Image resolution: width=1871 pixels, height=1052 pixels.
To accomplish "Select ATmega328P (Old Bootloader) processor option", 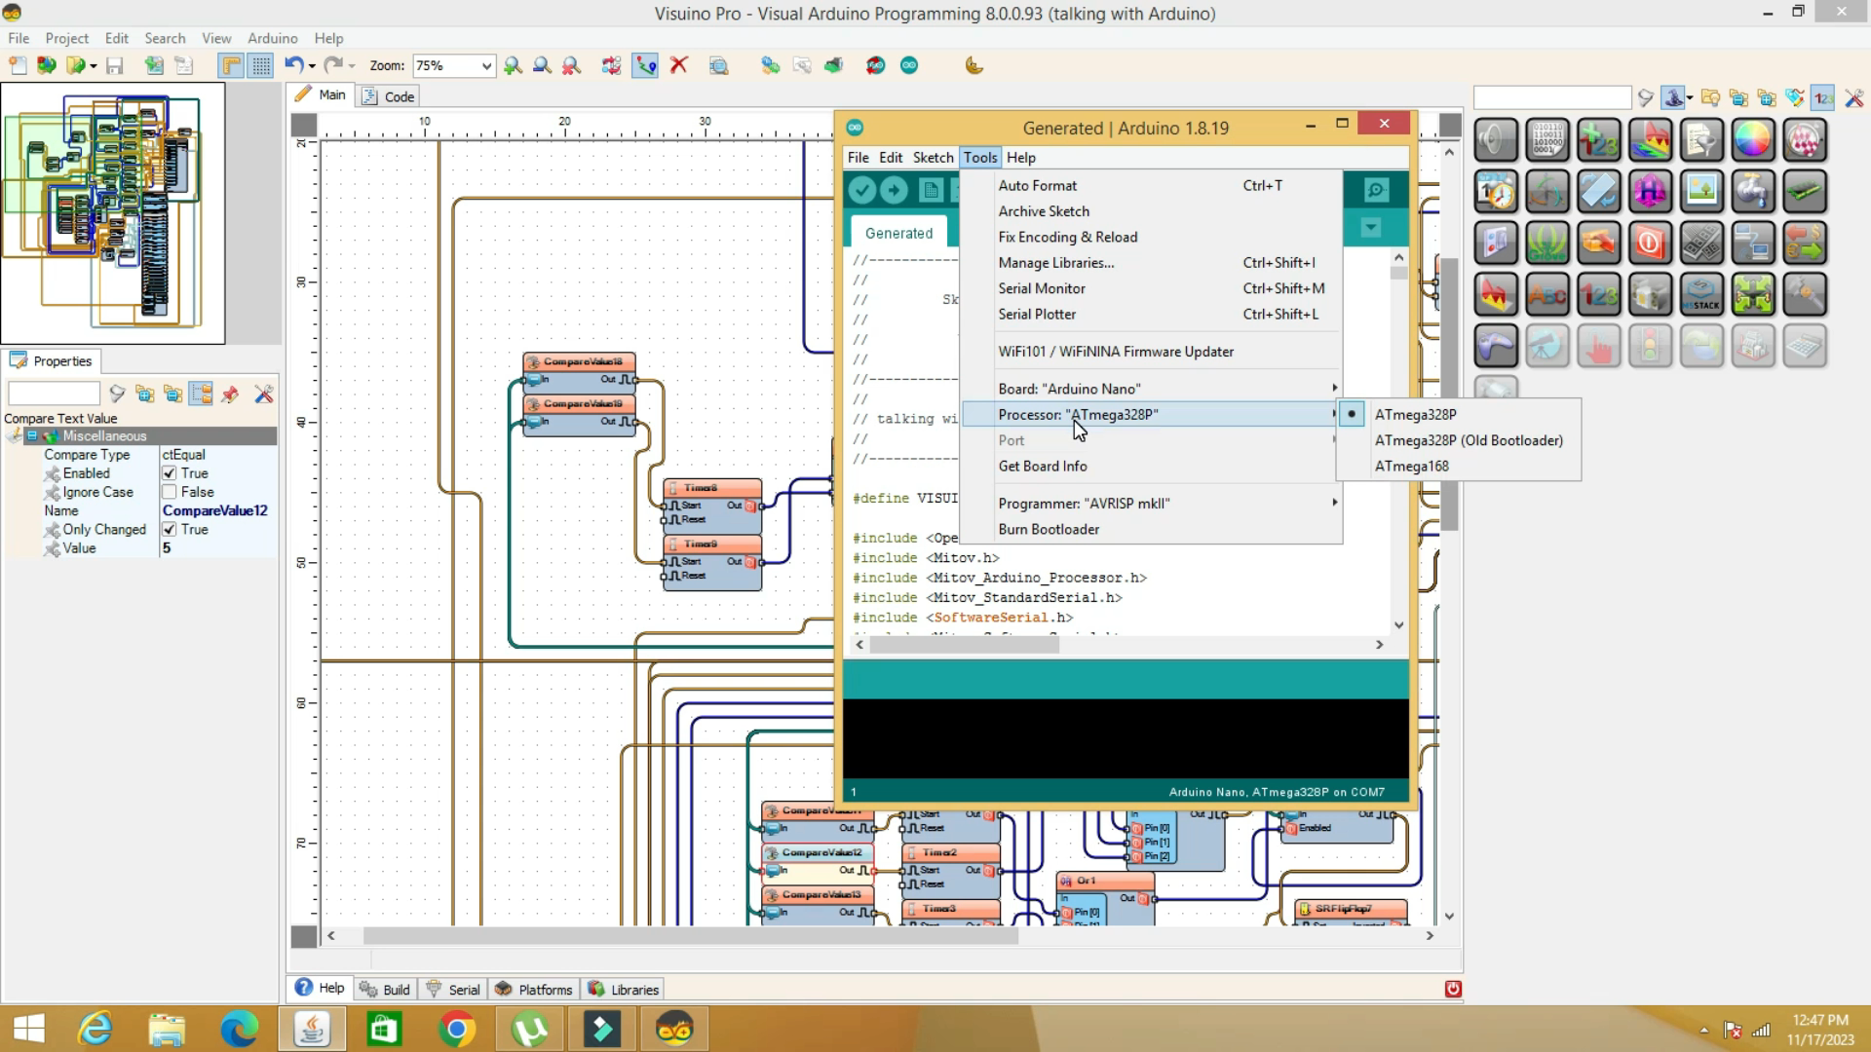I will point(1468,440).
